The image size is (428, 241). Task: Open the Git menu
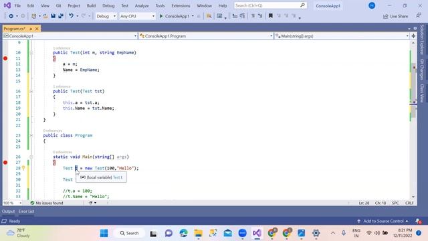pos(58,5)
